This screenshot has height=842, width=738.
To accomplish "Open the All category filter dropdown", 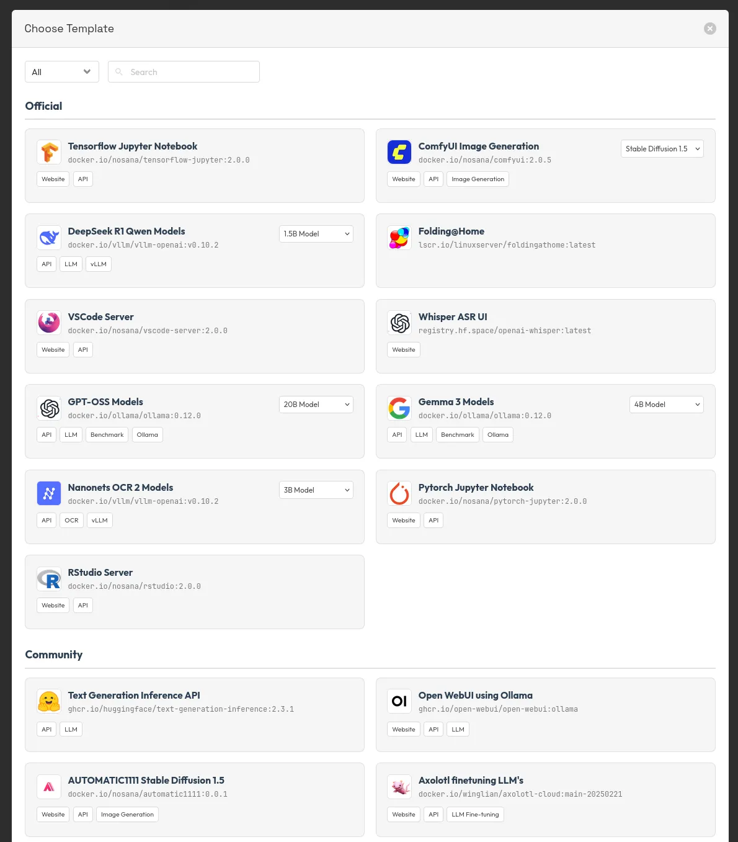I will pyautogui.click(x=61, y=72).
